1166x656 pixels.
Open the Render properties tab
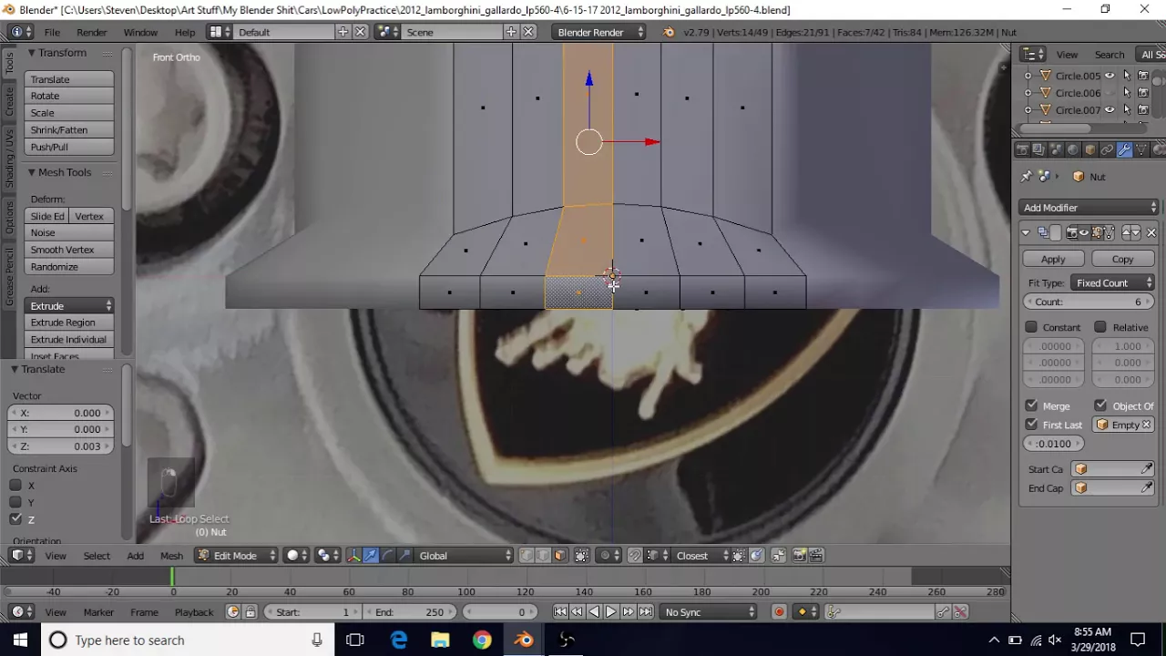pyautogui.click(x=1022, y=150)
